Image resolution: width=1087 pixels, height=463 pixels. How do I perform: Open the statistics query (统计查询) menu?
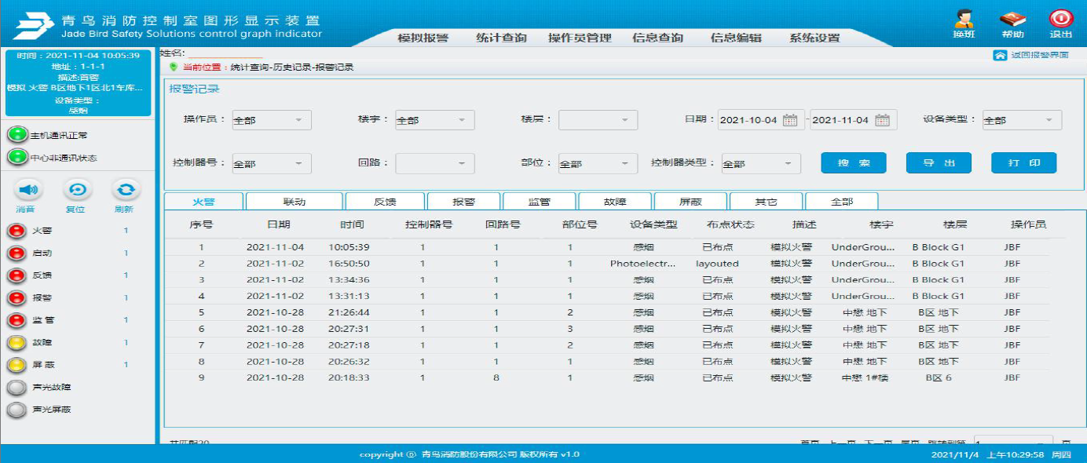[501, 38]
